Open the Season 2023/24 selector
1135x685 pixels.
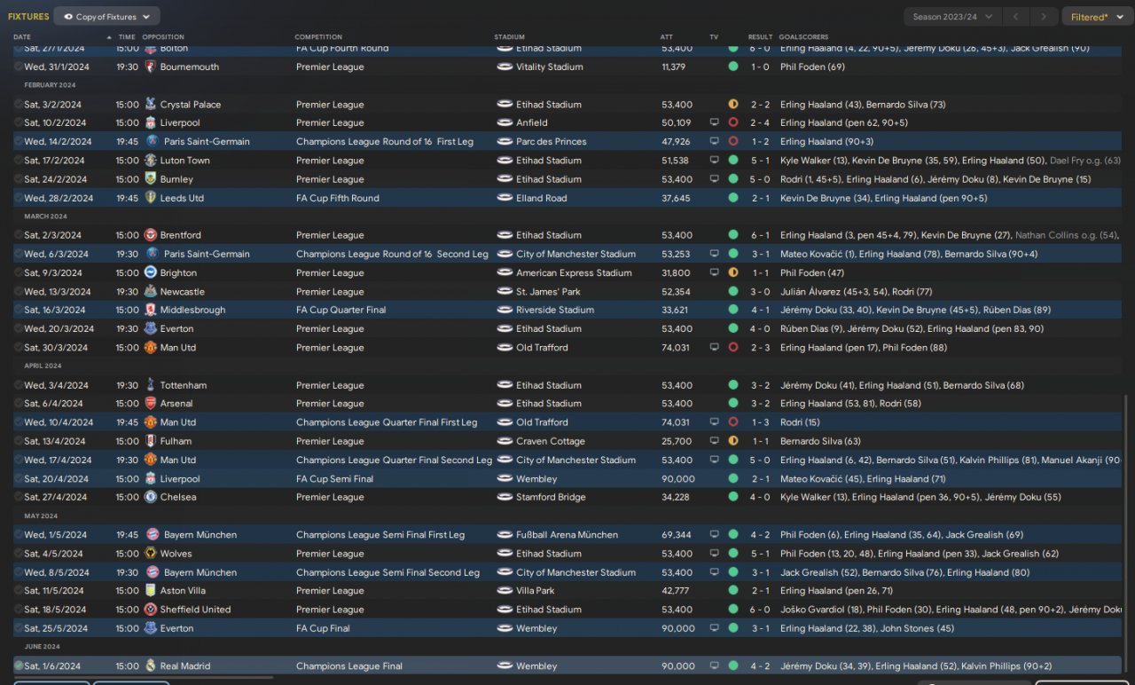[952, 17]
